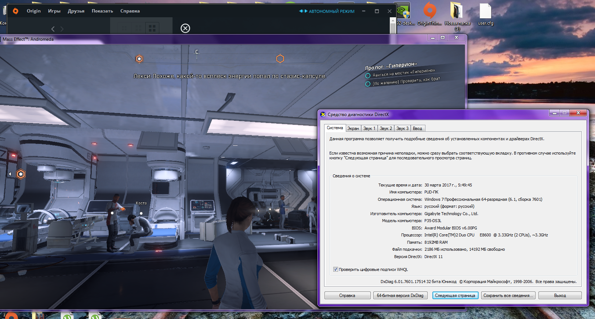The width and height of the screenshot is (595, 319).
Task: Click the language value русский
Action: click(449, 206)
